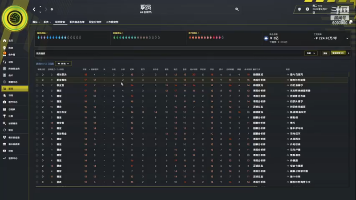
Task: Tick the checkbox of the bottom 坚决 row
Action: pyautogui.click(x=37, y=182)
